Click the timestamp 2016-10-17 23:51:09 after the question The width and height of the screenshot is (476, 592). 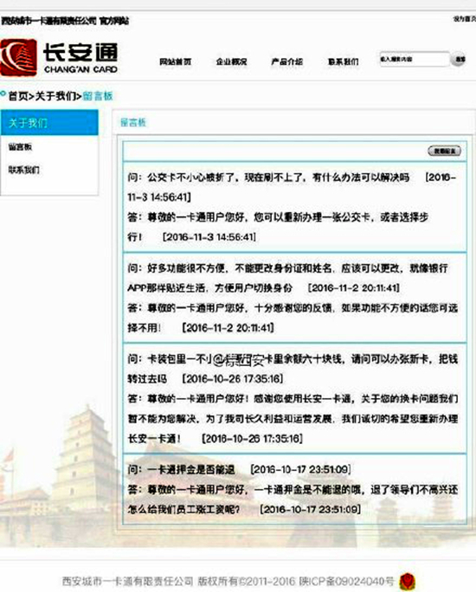(x=300, y=469)
